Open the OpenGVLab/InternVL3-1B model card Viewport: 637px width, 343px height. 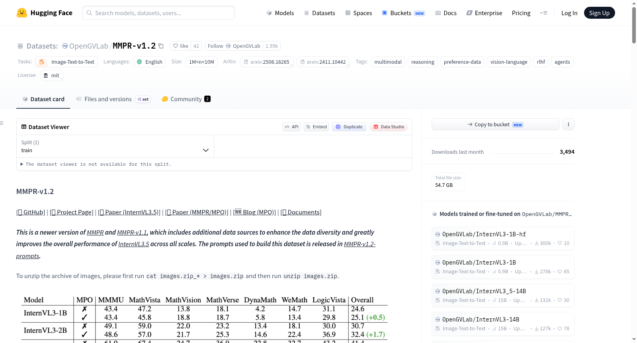[x=503, y=267]
